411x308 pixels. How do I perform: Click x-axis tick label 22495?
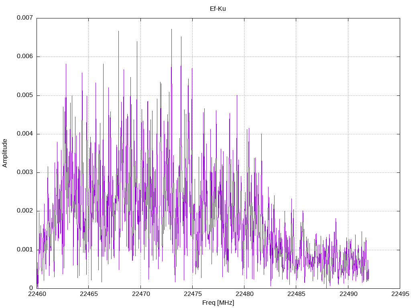[400, 294]
